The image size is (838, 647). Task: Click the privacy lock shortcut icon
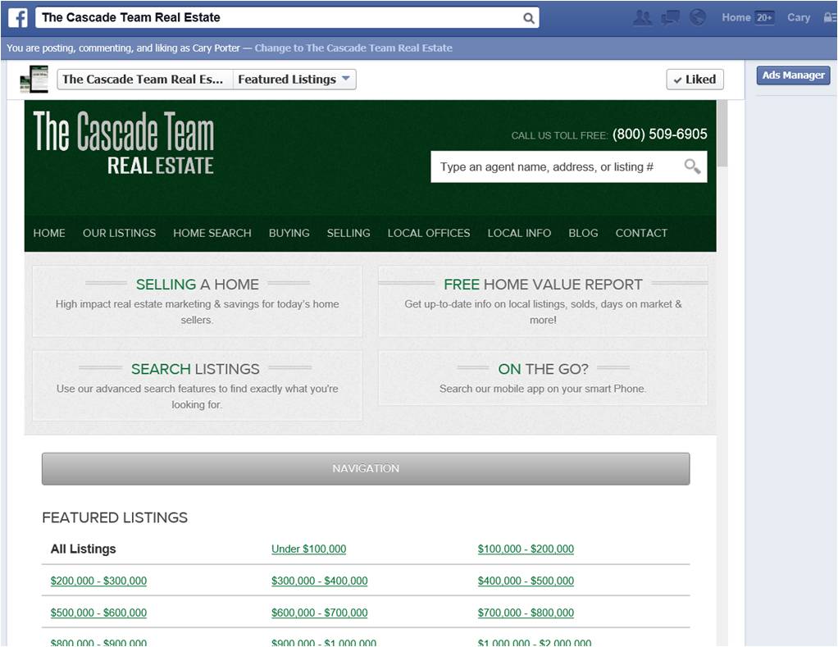point(829,17)
